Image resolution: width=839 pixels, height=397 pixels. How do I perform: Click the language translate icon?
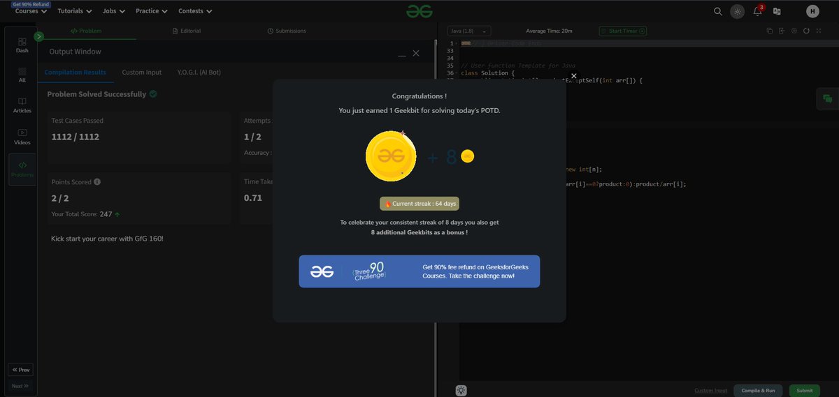[x=777, y=11]
